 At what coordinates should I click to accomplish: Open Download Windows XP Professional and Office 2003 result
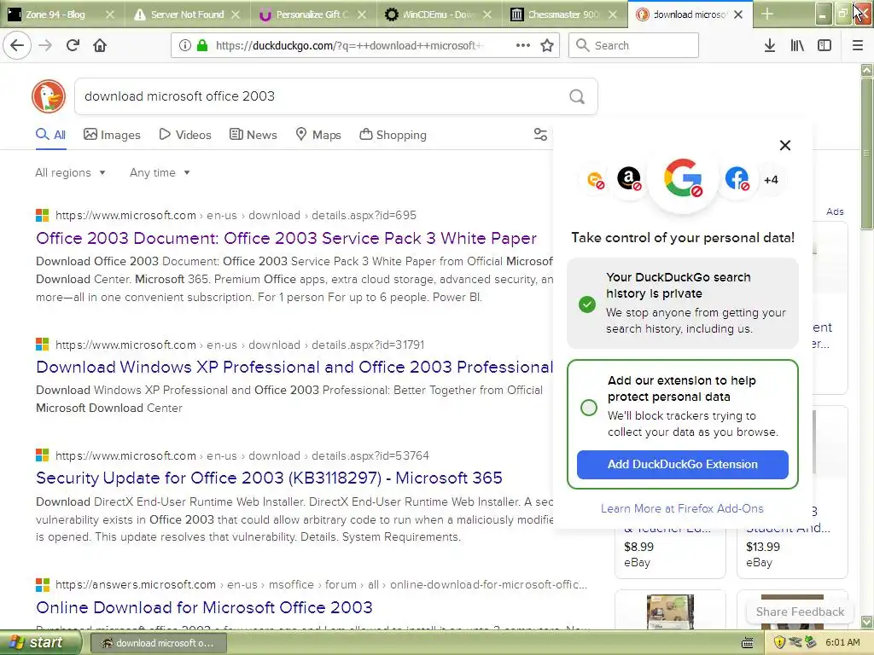point(294,367)
